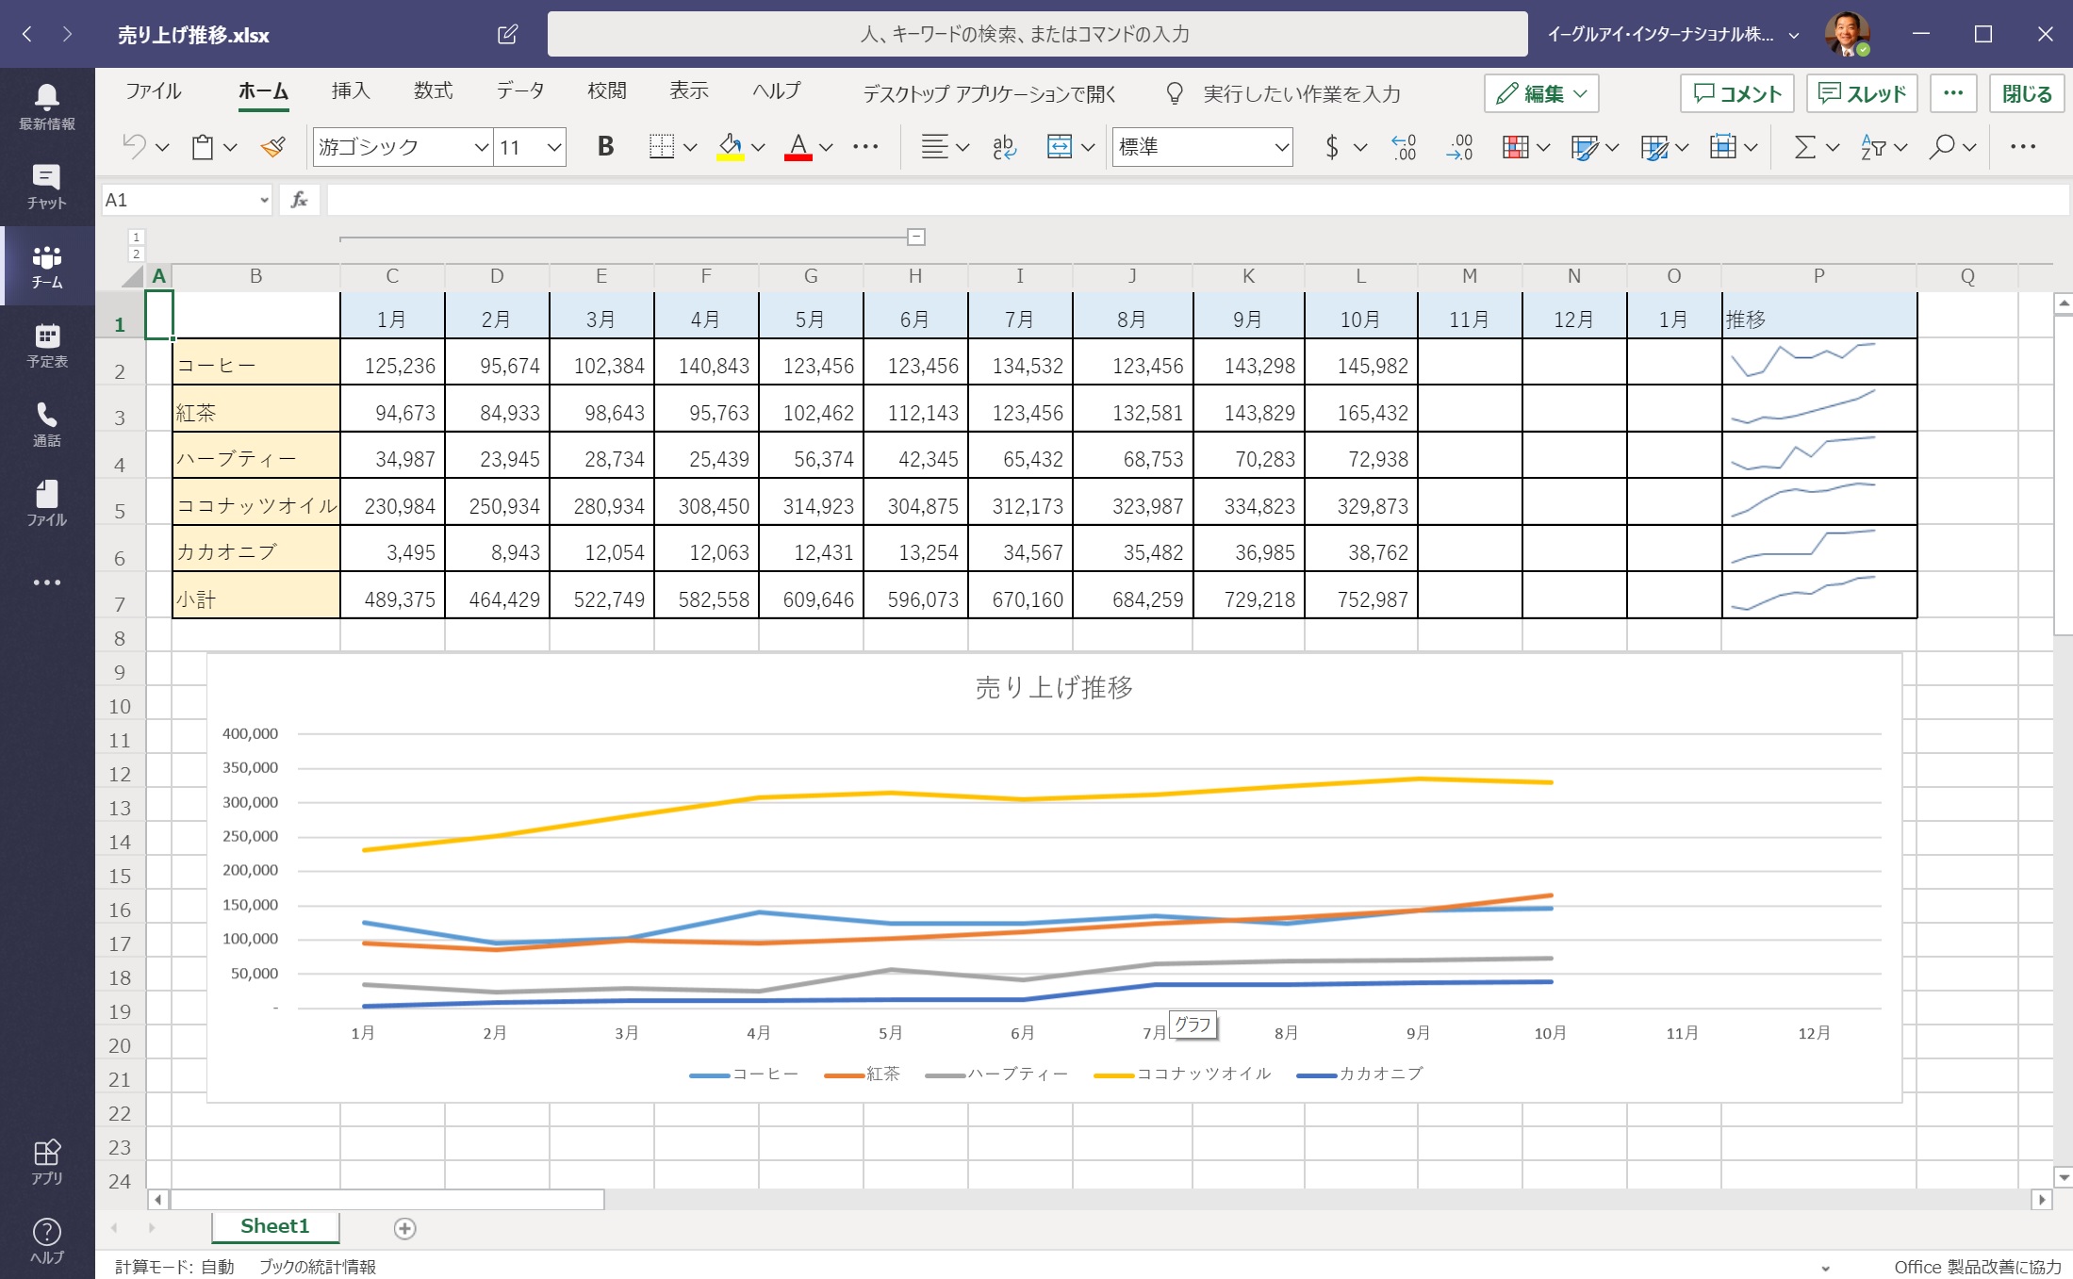The image size is (2073, 1279).
Task: Apply the yellow fill color
Action: 731,146
